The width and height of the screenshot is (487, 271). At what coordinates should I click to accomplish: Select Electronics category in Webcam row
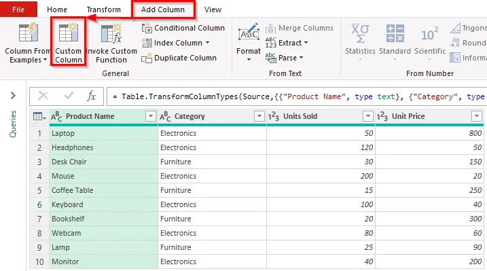click(x=212, y=234)
